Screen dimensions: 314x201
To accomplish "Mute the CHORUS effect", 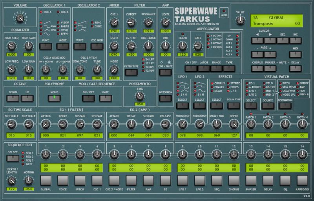I will click(257, 69).
